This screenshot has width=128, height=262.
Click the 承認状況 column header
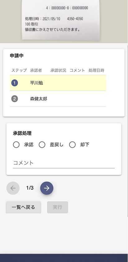58,70
